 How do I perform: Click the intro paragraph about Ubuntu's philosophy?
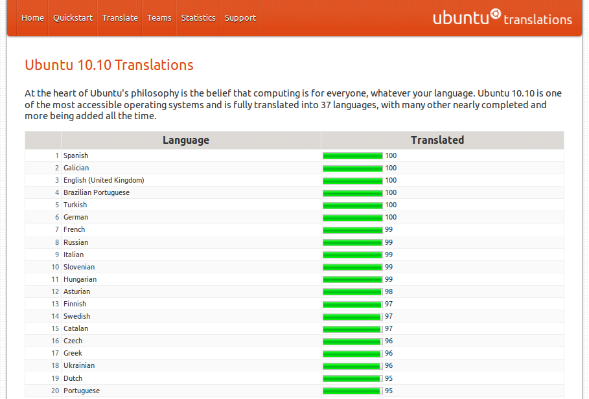pos(293,104)
